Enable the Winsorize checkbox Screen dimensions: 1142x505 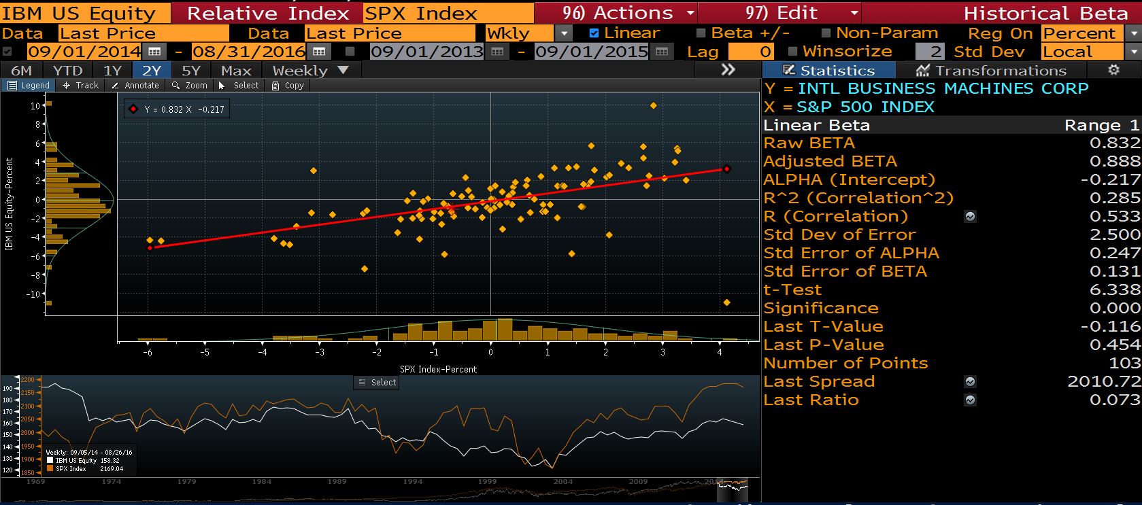click(x=792, y=52)
